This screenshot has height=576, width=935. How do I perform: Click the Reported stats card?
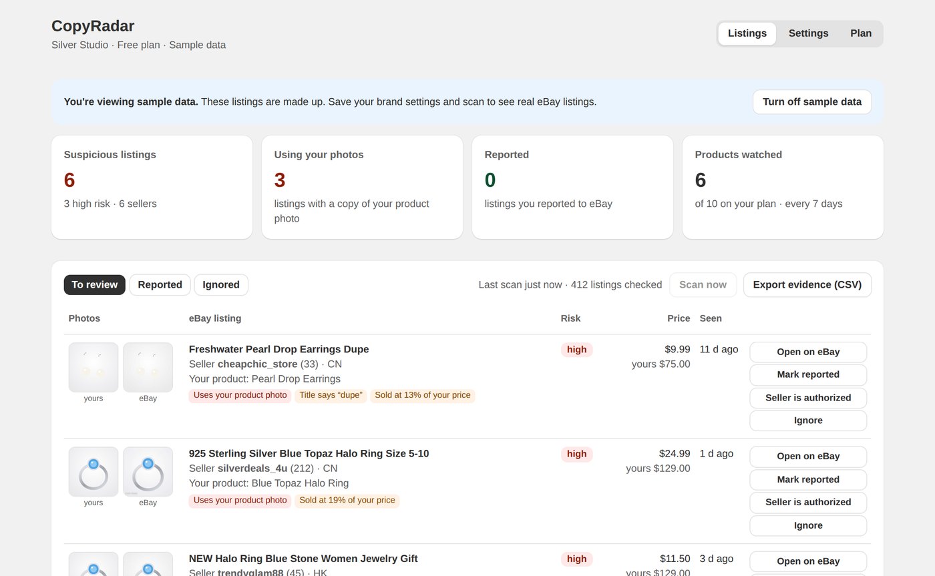pyautogui.click(x=572, y=187)
